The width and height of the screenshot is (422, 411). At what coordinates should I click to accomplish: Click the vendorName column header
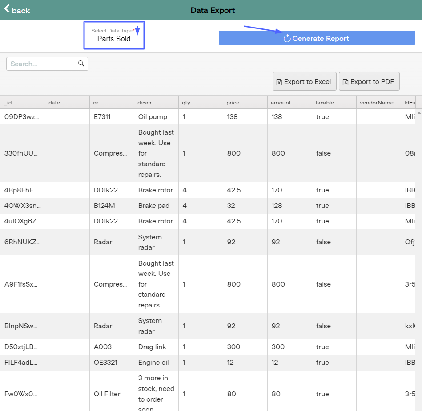376,103
